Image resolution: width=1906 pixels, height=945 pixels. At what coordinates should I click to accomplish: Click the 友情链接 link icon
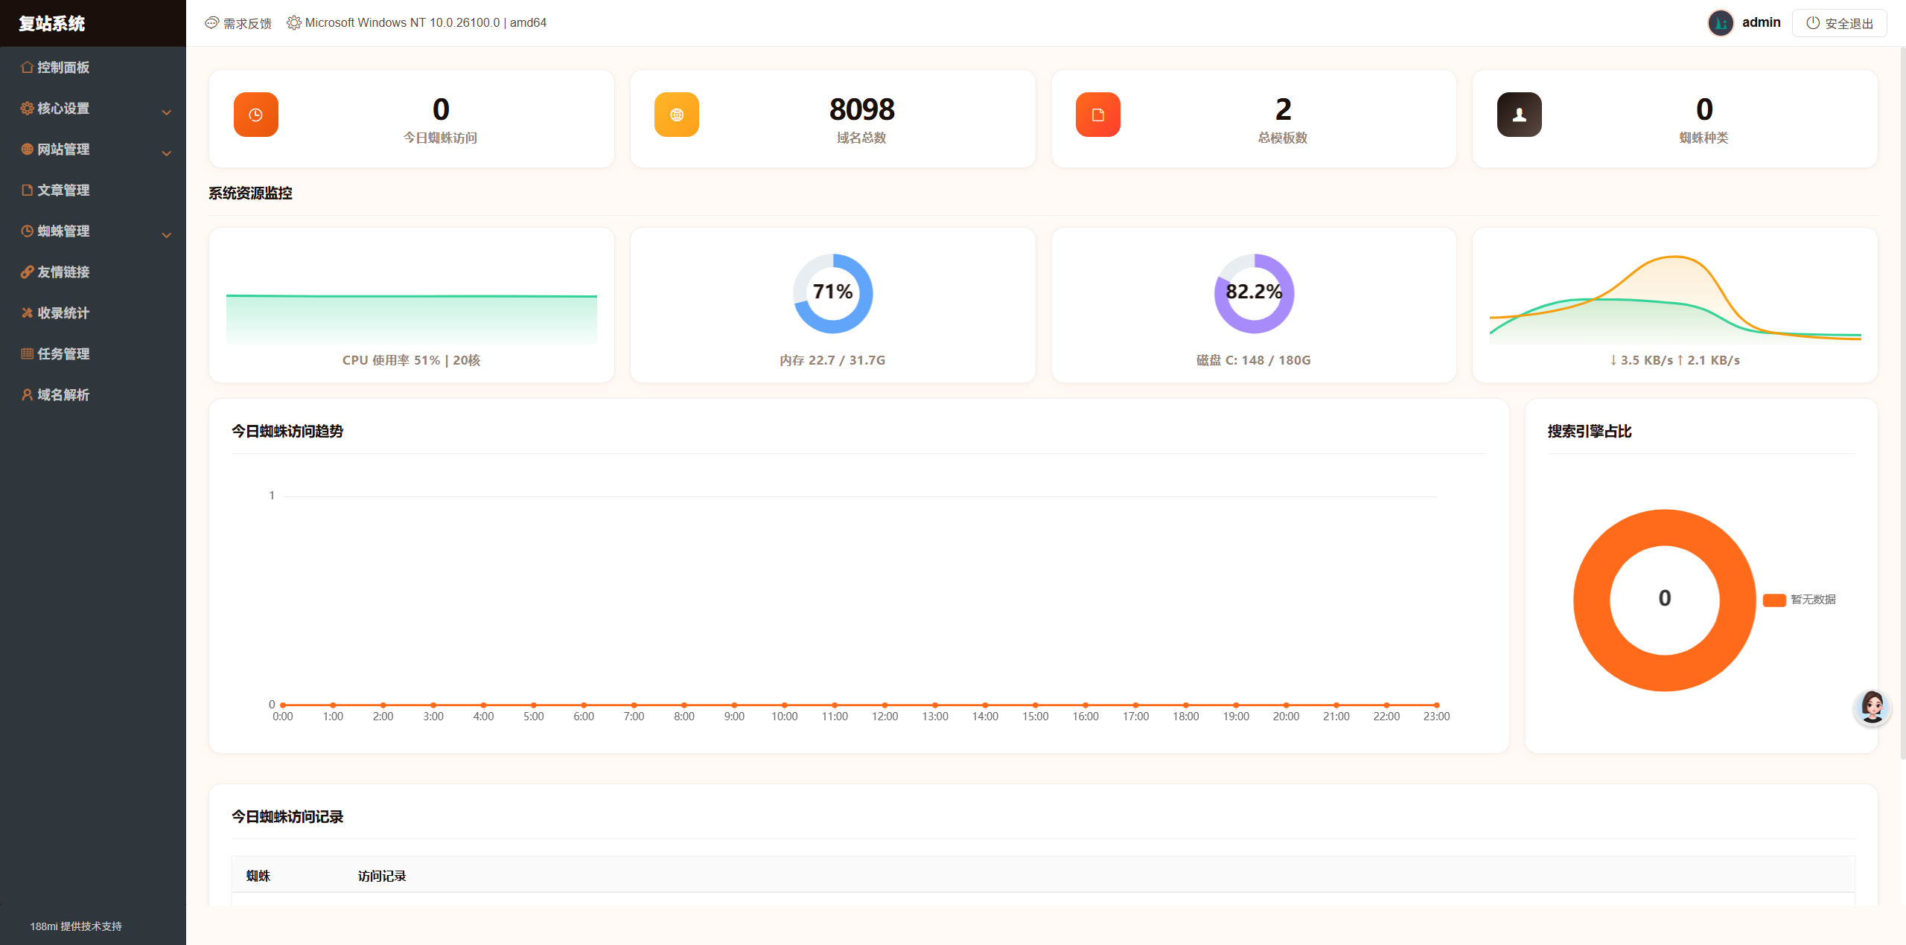[27, 272]
